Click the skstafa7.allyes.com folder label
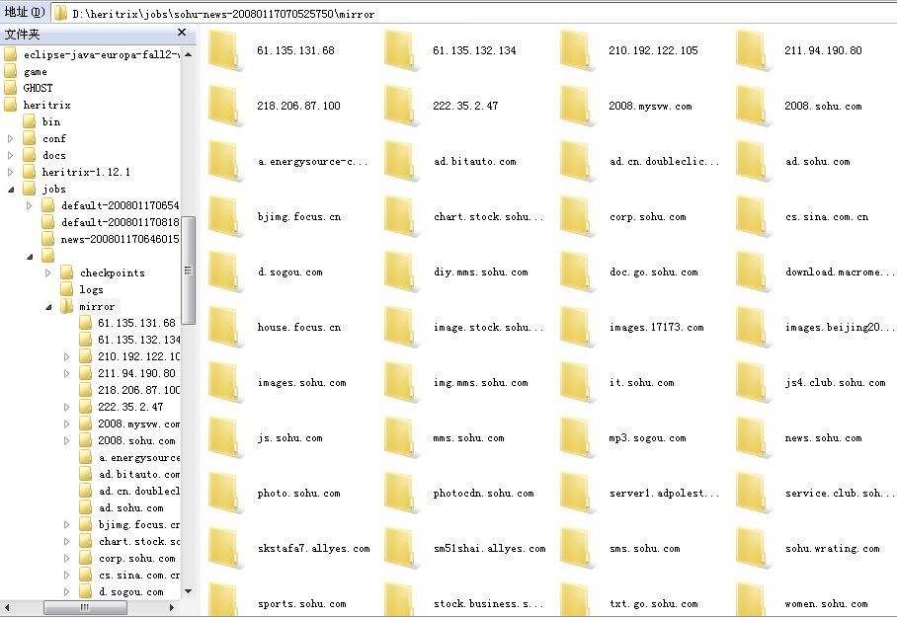The image size is (897, 617). tap(313, 548)
